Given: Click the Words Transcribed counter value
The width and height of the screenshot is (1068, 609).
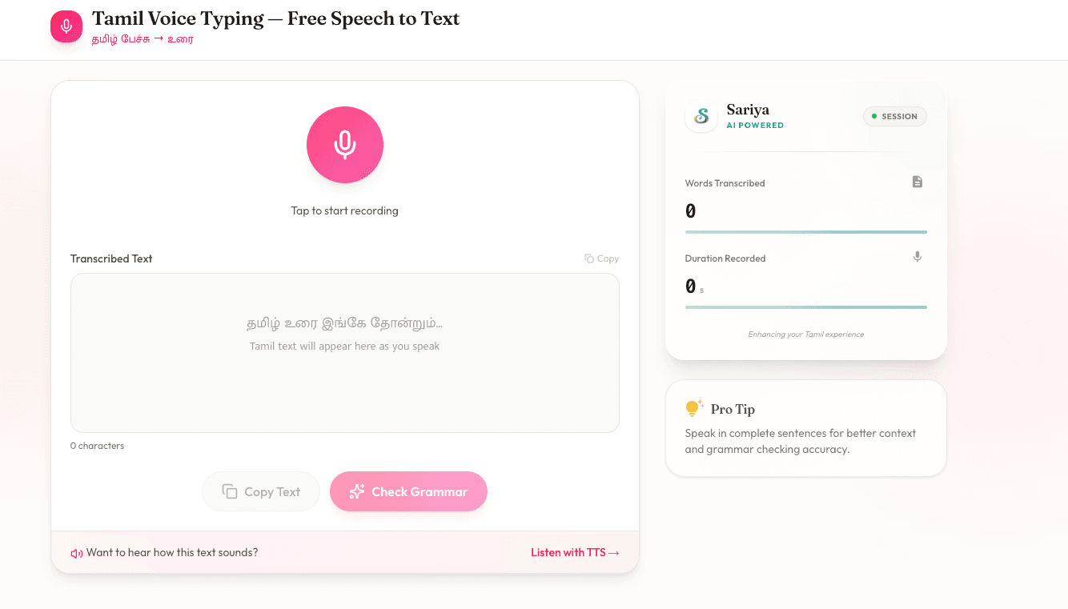Looking at the screenshot, I should (x=691, y=211).
